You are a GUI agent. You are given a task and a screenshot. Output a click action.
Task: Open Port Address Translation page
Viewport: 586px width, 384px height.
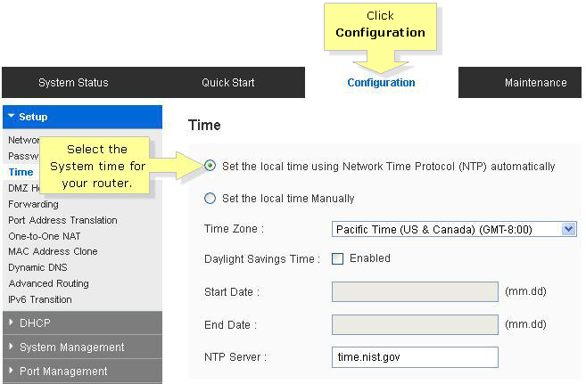pyautogui.click(x=62, y=220)
